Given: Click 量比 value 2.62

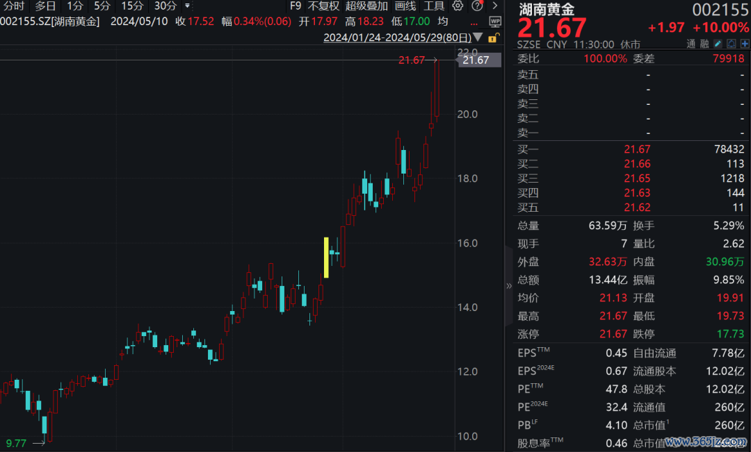Looking at the screenshot, I should tap(734, 244).
